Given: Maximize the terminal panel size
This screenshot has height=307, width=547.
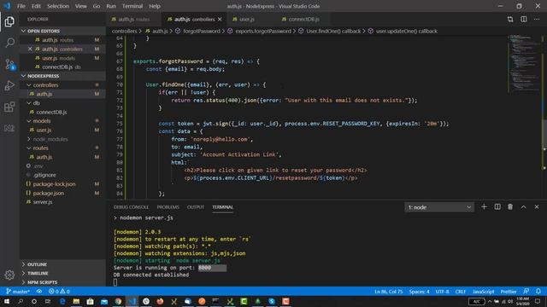Looking at the screenshot, I should [x=524, y=206].
